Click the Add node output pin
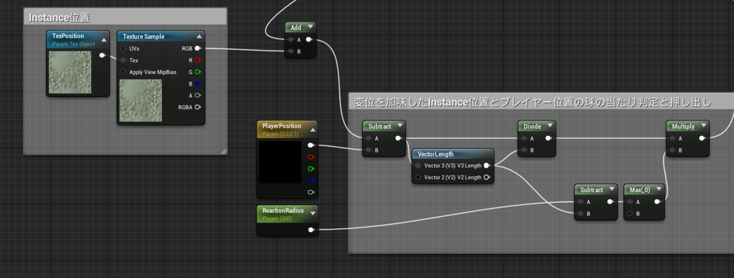The width and height of the screenshot is (734, 278). (309, 40)
